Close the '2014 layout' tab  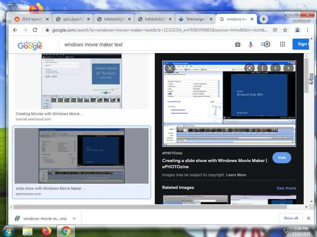[47, 19]
